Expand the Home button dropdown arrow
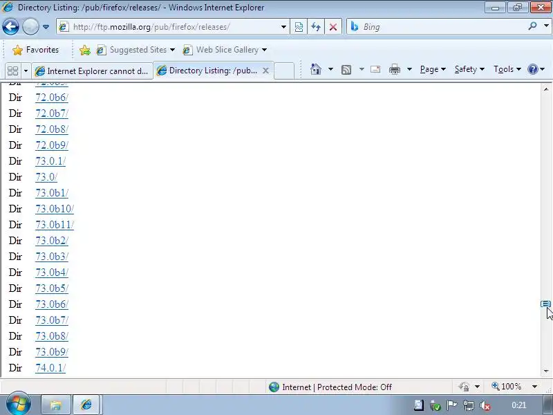 (330, 69)
